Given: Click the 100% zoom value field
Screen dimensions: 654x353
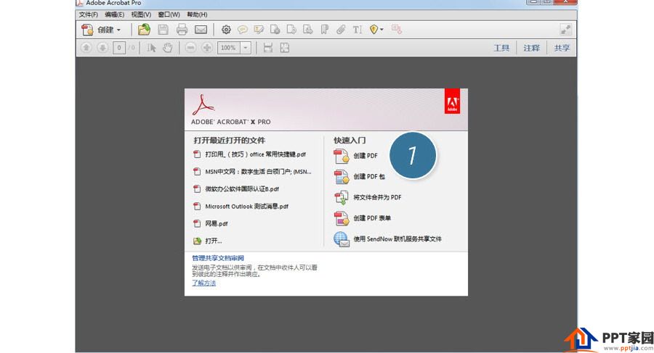Looking at the screenshot, I should 229,48.
